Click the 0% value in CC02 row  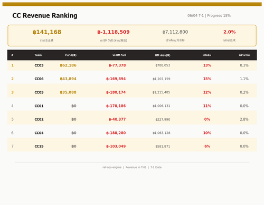(x=207, y=119)
